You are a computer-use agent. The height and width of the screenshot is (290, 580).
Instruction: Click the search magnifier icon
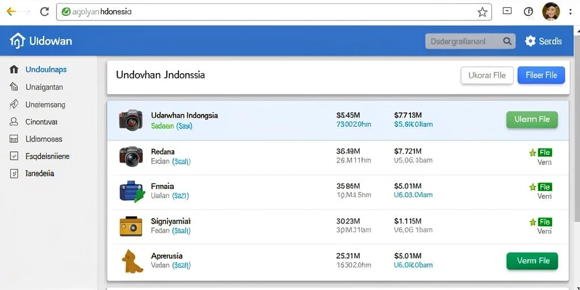point(507,41)
